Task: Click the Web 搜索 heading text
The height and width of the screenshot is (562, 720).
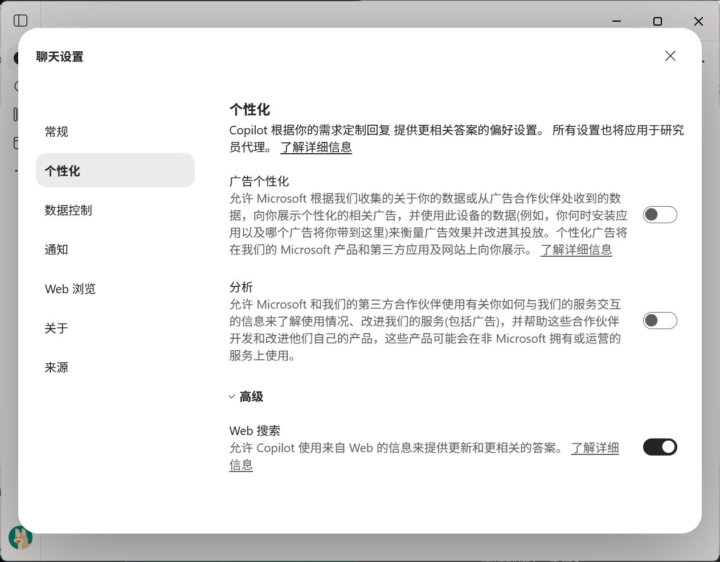Action: [x=255, y=430]
